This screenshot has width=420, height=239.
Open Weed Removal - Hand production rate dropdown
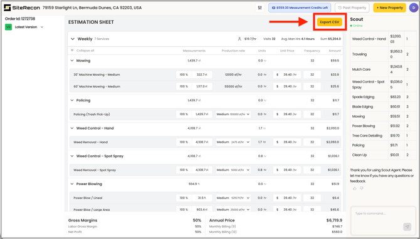point(233,142)
